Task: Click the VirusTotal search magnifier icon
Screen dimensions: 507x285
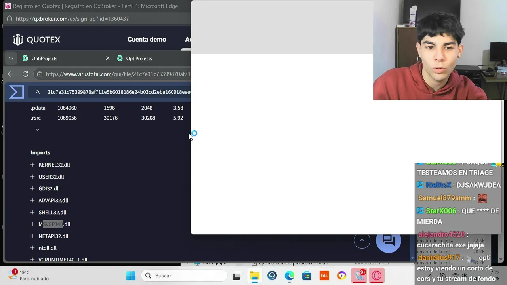Action: [38, 92]
